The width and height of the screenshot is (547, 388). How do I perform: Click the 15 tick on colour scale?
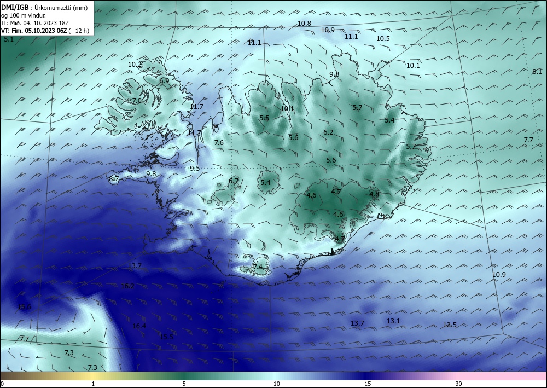click(368, 384)
